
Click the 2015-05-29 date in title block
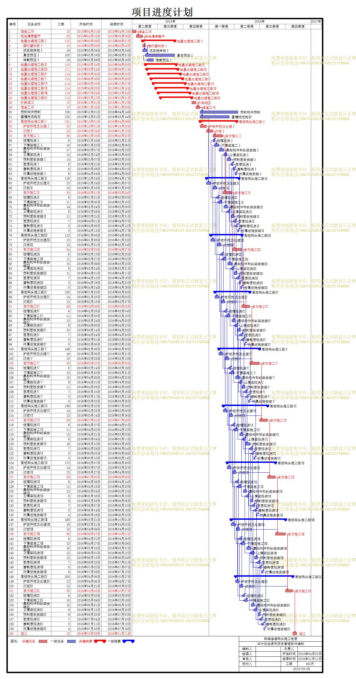click(x=301, y=669)
